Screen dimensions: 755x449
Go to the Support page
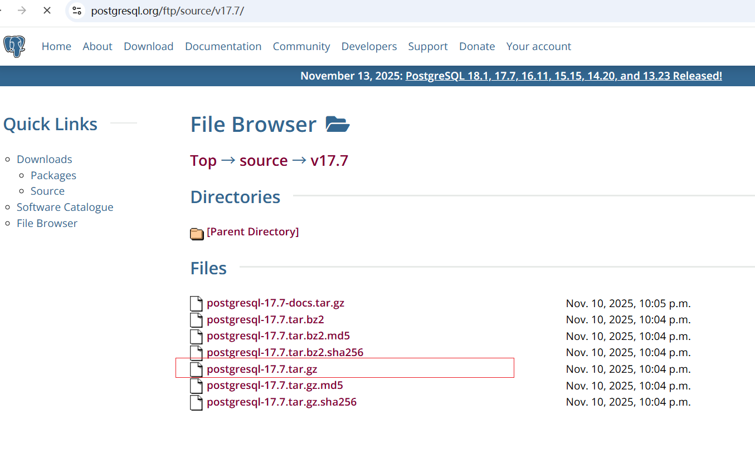(428, 46)
